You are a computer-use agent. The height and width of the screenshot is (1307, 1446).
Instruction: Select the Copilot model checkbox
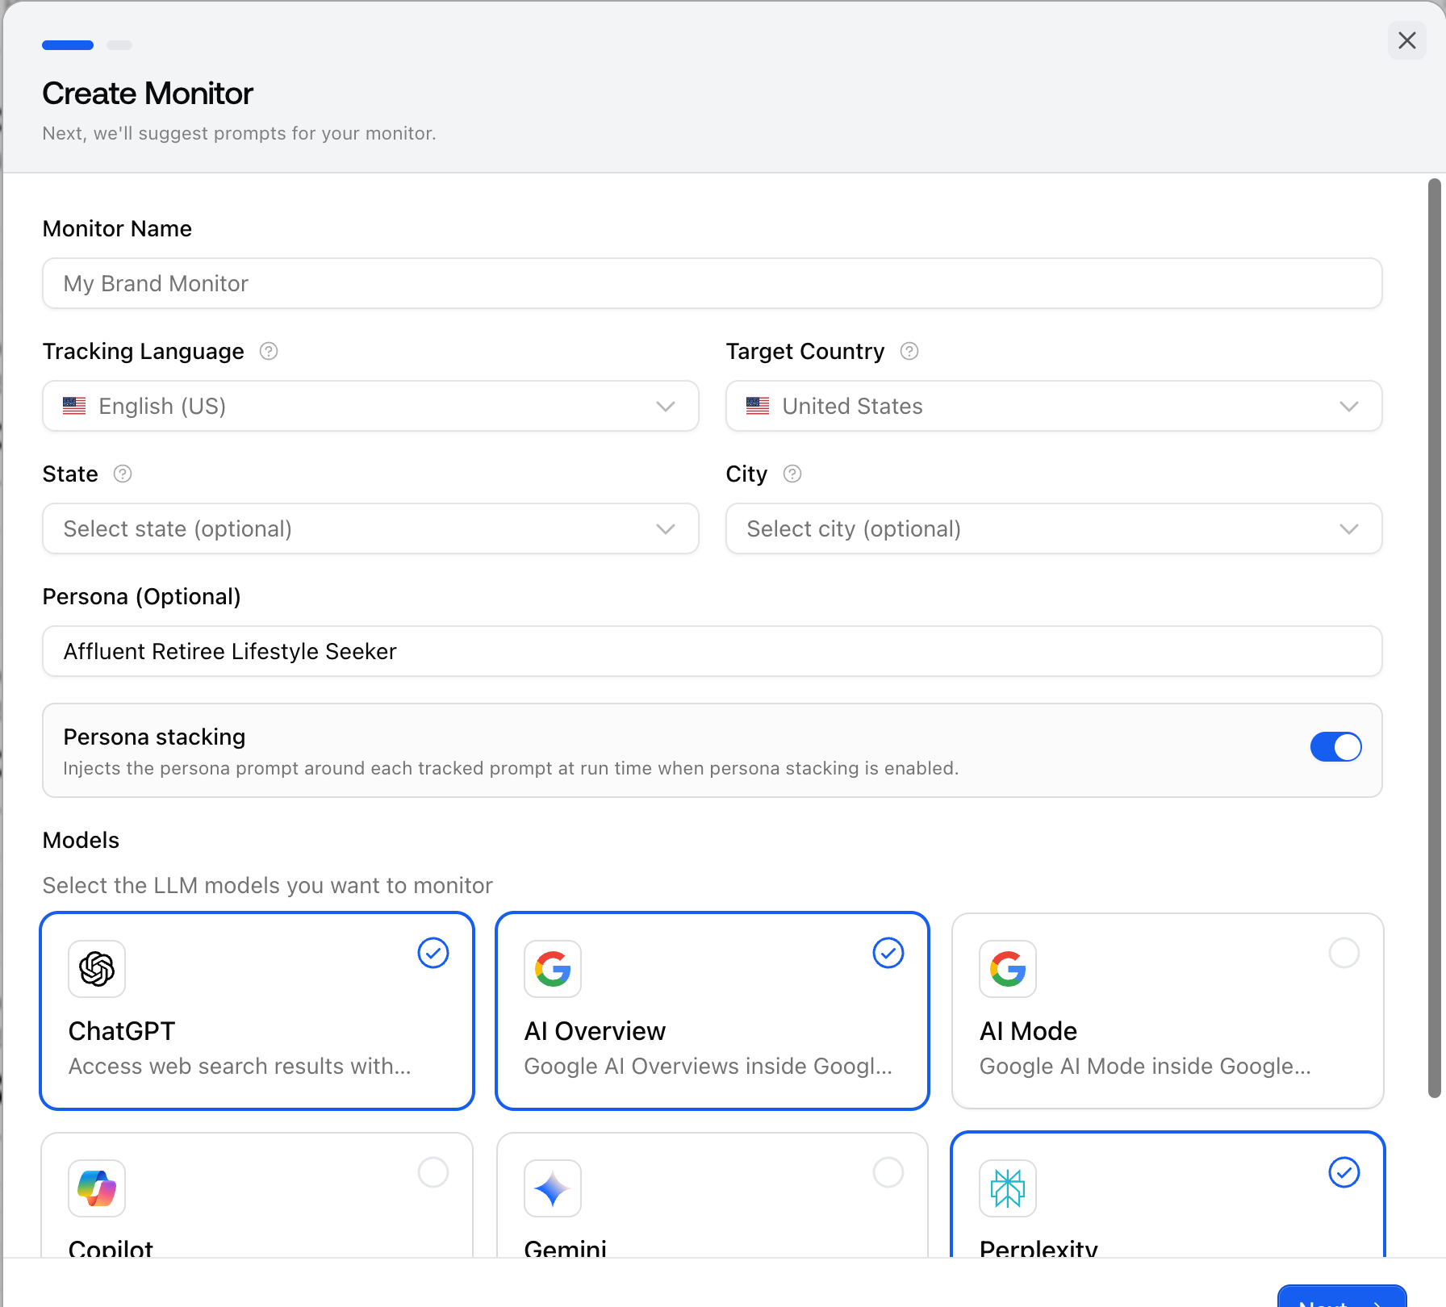tap(433, 1172)
